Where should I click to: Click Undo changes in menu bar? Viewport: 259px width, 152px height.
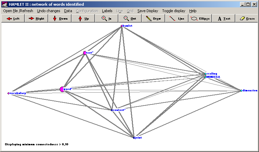coord(48,11)
